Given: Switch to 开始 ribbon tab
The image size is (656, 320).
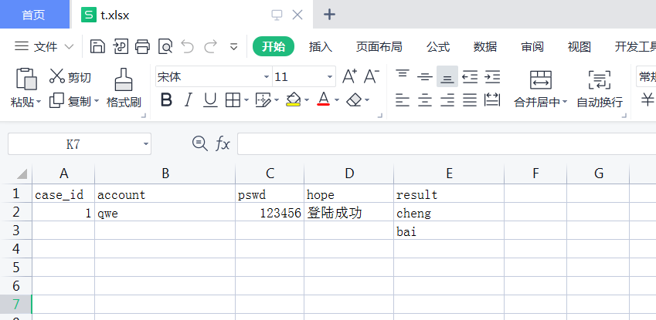Looking at the screenshot, I should 274,46.
